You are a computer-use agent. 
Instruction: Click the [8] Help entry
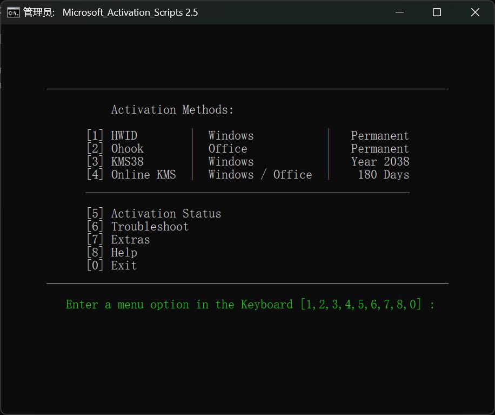112,253
